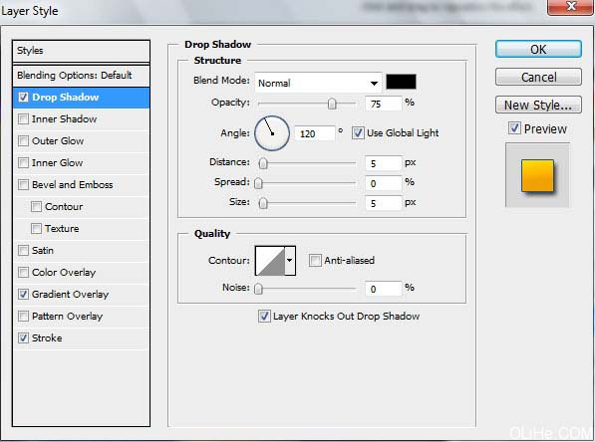Click the Opacity slider handle

332,104
